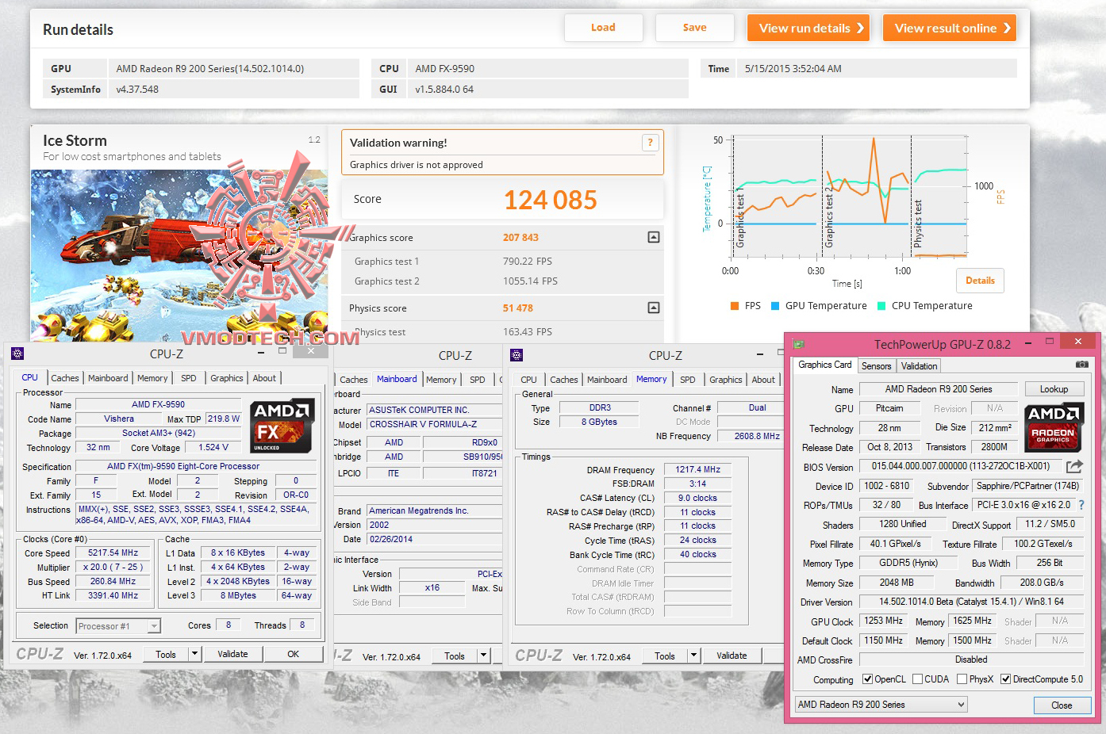Click the GPU-Z title bar app icon
The image size is (1106, 734).
[799, 344]
